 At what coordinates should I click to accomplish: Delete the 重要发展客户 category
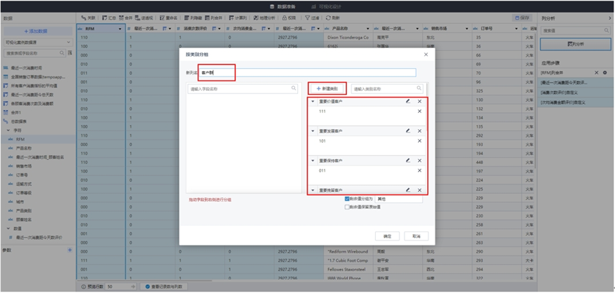pos(420,130)
